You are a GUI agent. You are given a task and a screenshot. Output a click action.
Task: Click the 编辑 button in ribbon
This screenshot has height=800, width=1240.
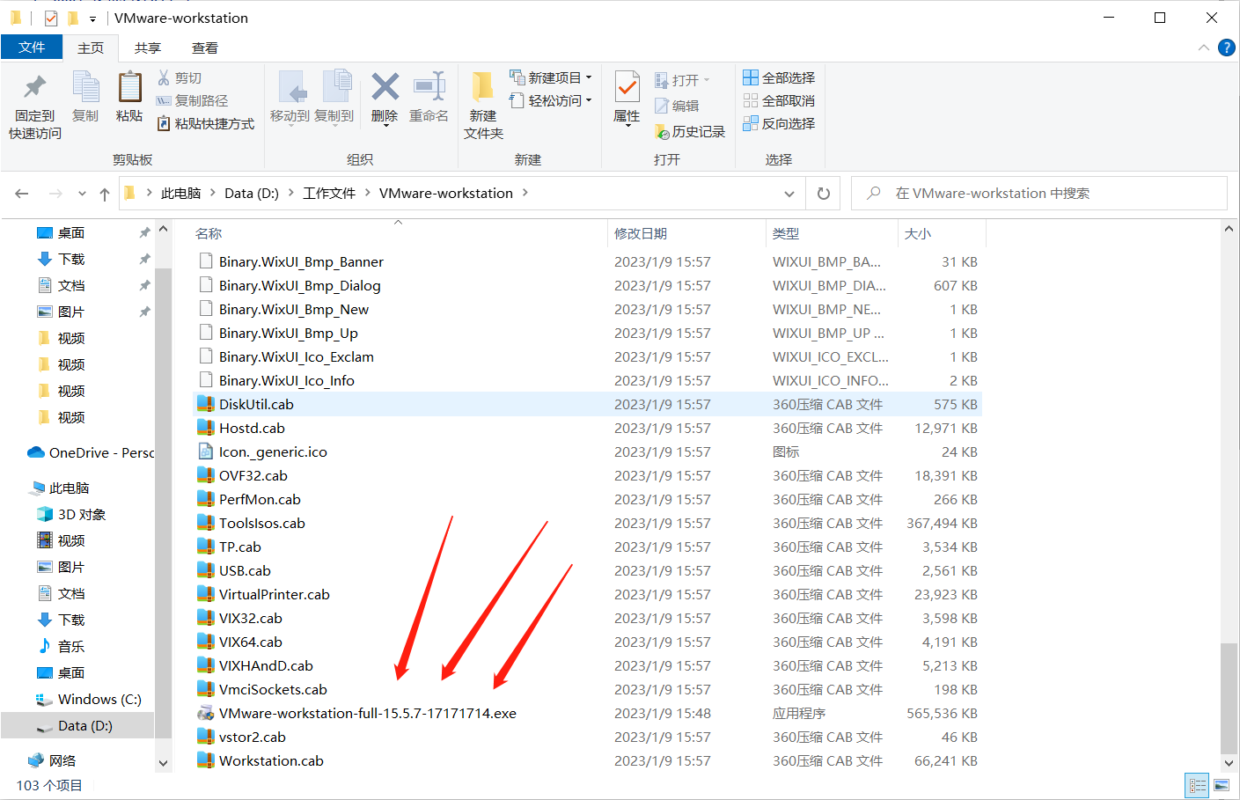click(677, 106)
